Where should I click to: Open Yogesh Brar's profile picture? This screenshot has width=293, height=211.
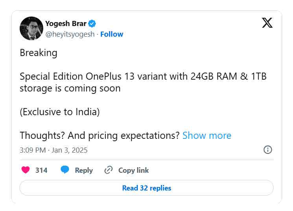[x=31, y=28]
